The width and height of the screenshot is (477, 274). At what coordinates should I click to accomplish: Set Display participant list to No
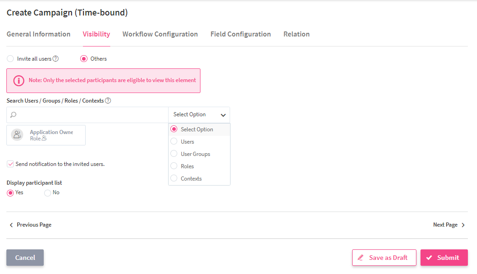click(47, 193)
